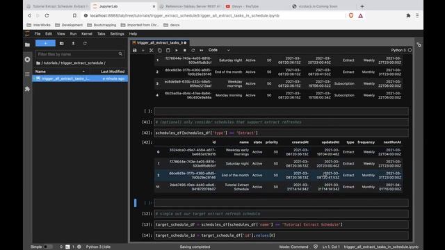This screenshot has height=250, width=445.
Task: Open Running Terminals and Kernels sidebar icon
Action: pyautogui.click(x=27, y=60)
